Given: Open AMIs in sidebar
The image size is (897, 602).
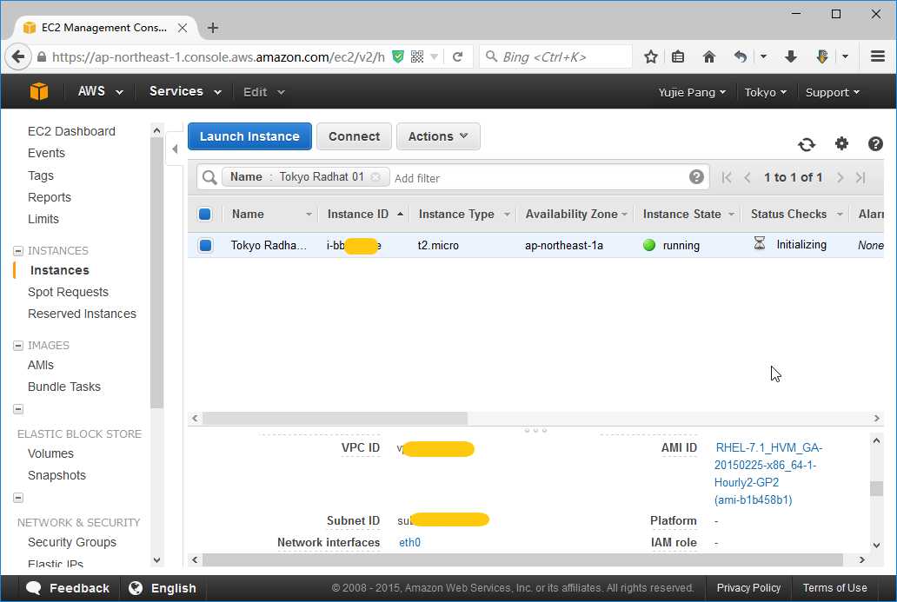Looking at the screenshot, I should [x=41, y=365].
